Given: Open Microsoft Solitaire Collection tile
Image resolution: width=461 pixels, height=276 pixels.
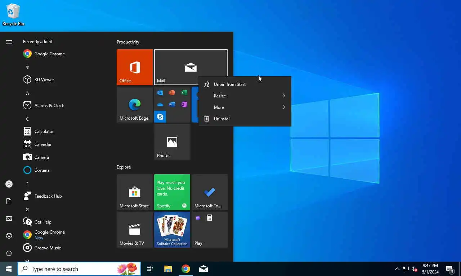Looking at the screenshot, I should tap(172, 230).
